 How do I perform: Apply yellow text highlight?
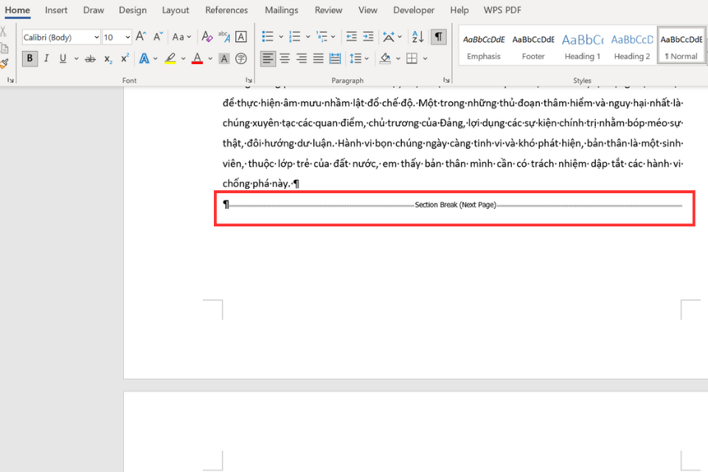click(170, 58)
